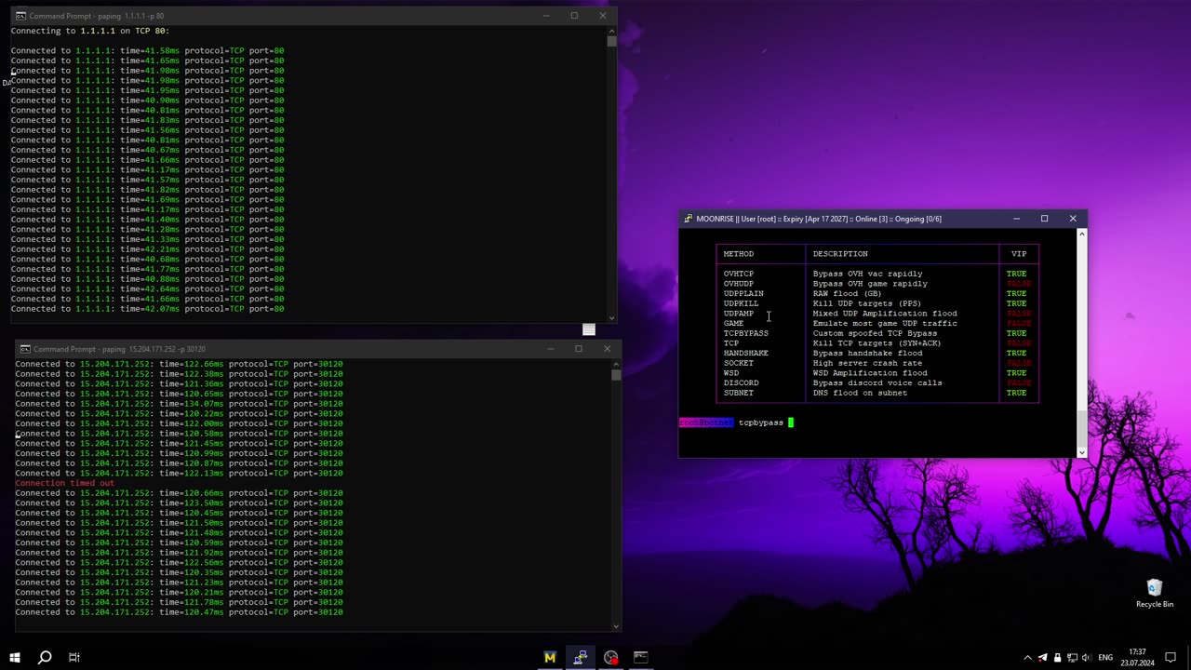This screenshot has height=670, width=1191.
Task: Minimize the paping 1.1.1.1 Command Prompt
Action: (545, 16)
